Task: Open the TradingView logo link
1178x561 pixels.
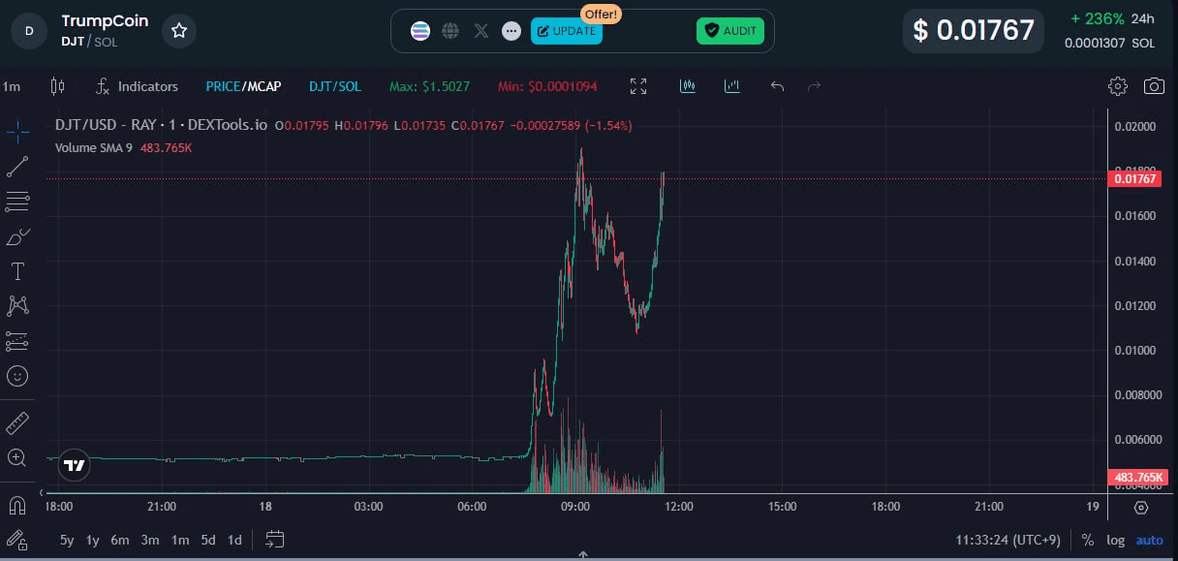Action: 75,464
